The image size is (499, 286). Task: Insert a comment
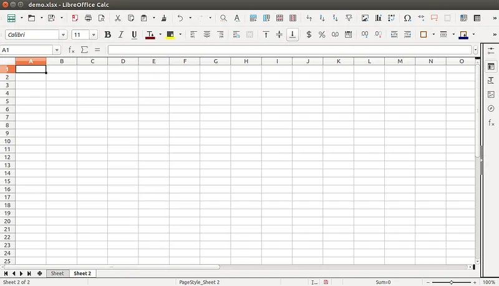coord(434,18)
